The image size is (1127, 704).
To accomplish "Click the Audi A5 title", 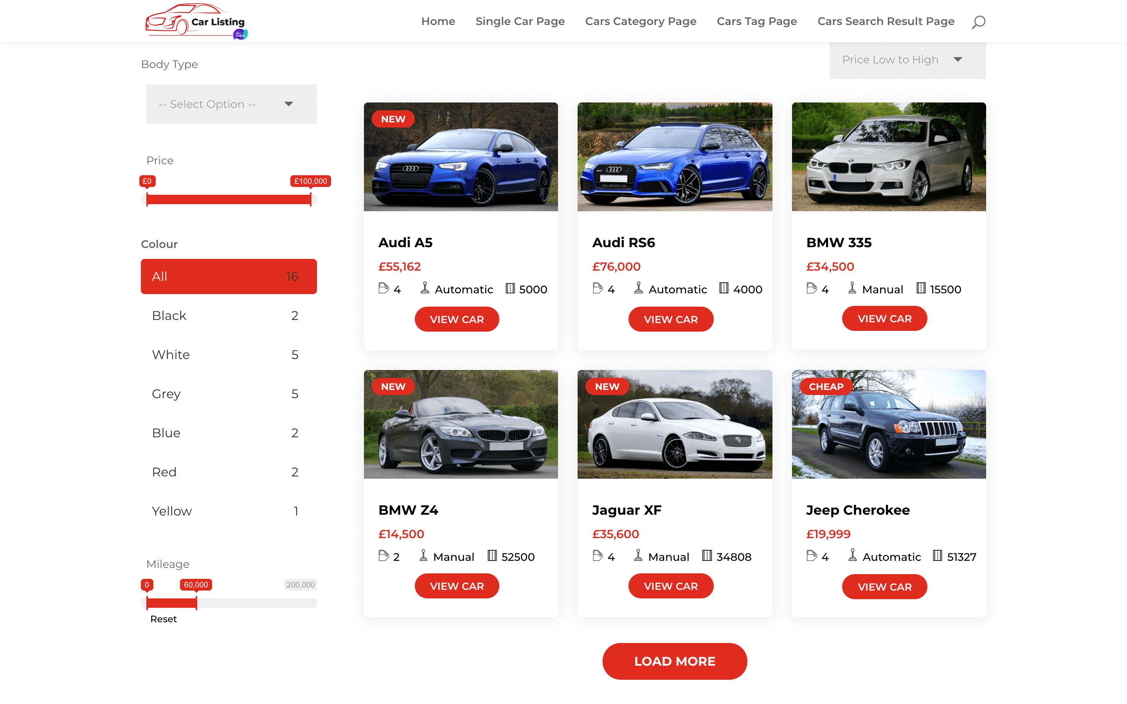I will coord(405,242).
